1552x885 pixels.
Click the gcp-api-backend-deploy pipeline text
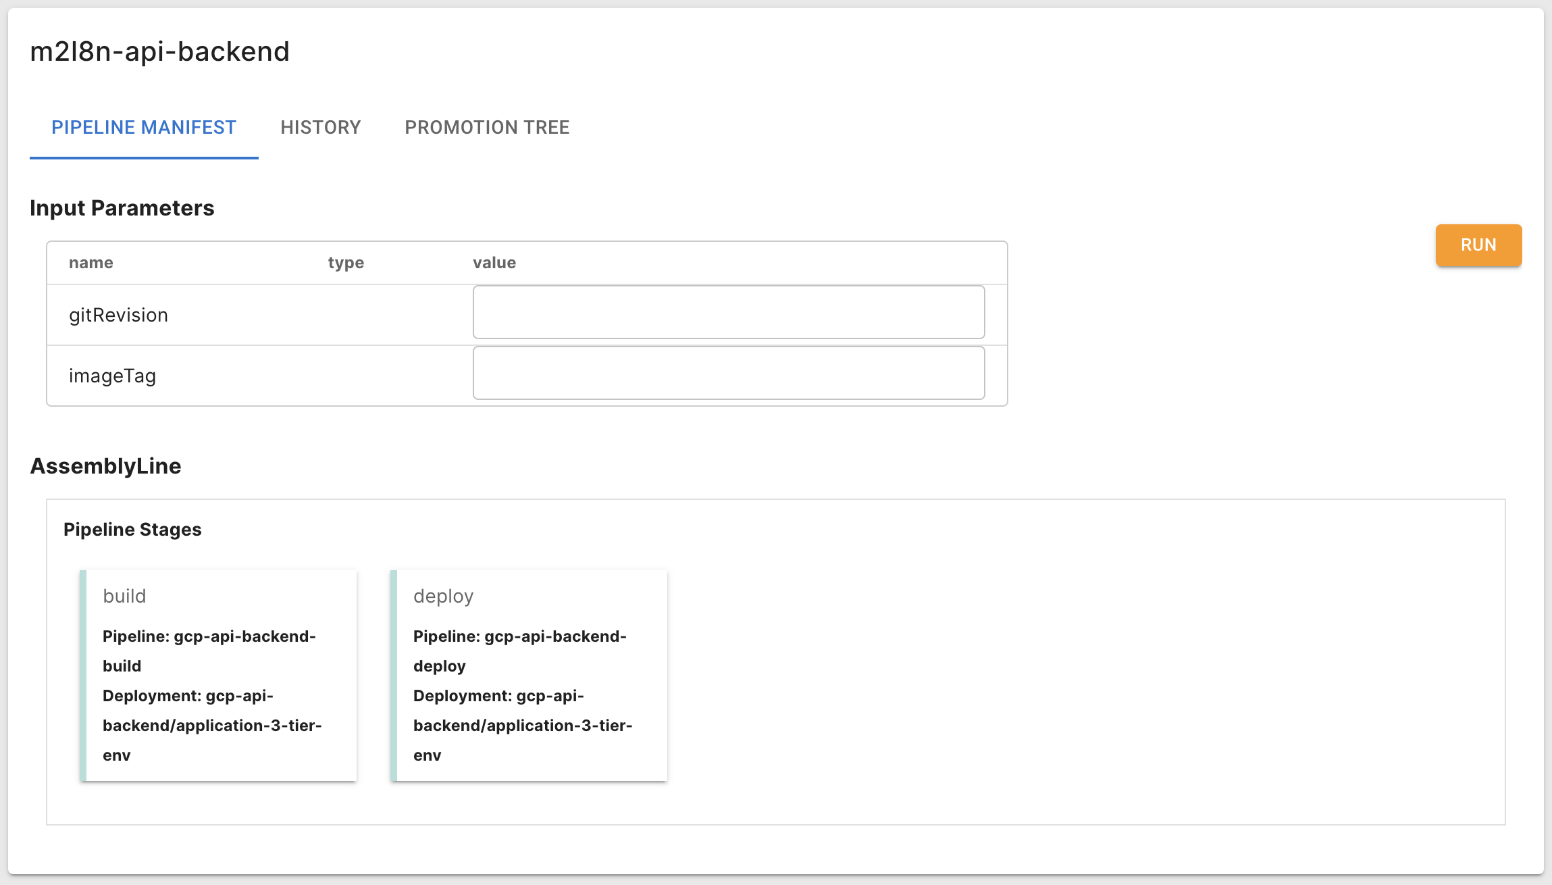point(520,651)
